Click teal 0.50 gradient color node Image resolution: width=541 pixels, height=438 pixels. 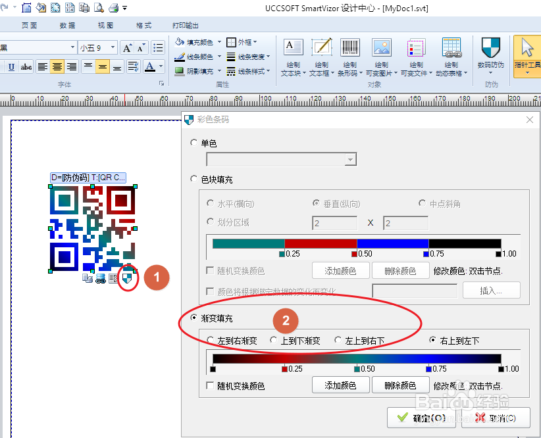[357, 369]
